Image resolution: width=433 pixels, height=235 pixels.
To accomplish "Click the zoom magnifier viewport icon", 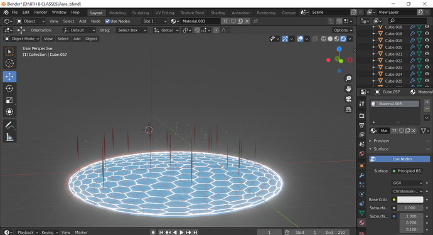I will click(348, 78).
